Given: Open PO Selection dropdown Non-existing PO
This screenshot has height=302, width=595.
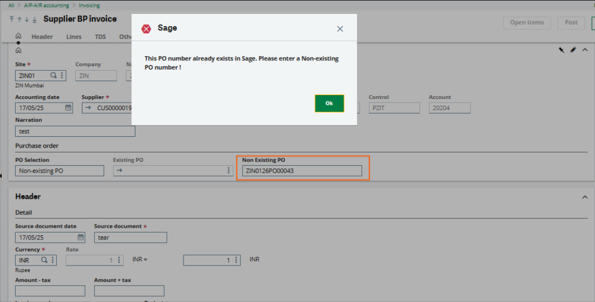Looking at the screenshot, I should coord(60,170).
